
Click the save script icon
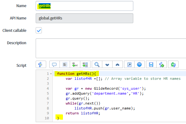pyautogui.click(x=151, y=65)
